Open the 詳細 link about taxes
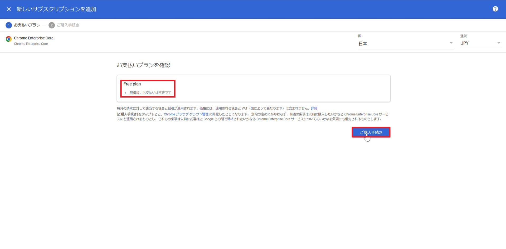506x249 pixels. (x=314, y=108)
